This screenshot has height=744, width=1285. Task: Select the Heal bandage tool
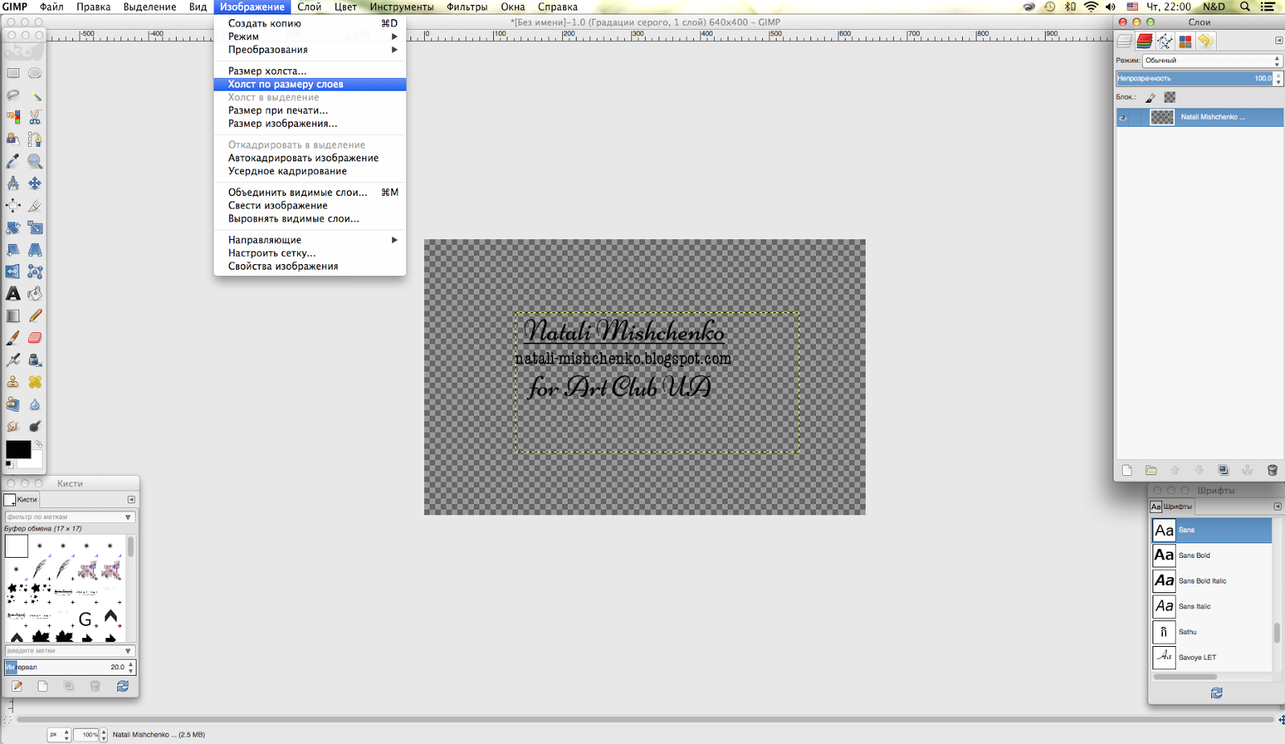tap(35, 382)
